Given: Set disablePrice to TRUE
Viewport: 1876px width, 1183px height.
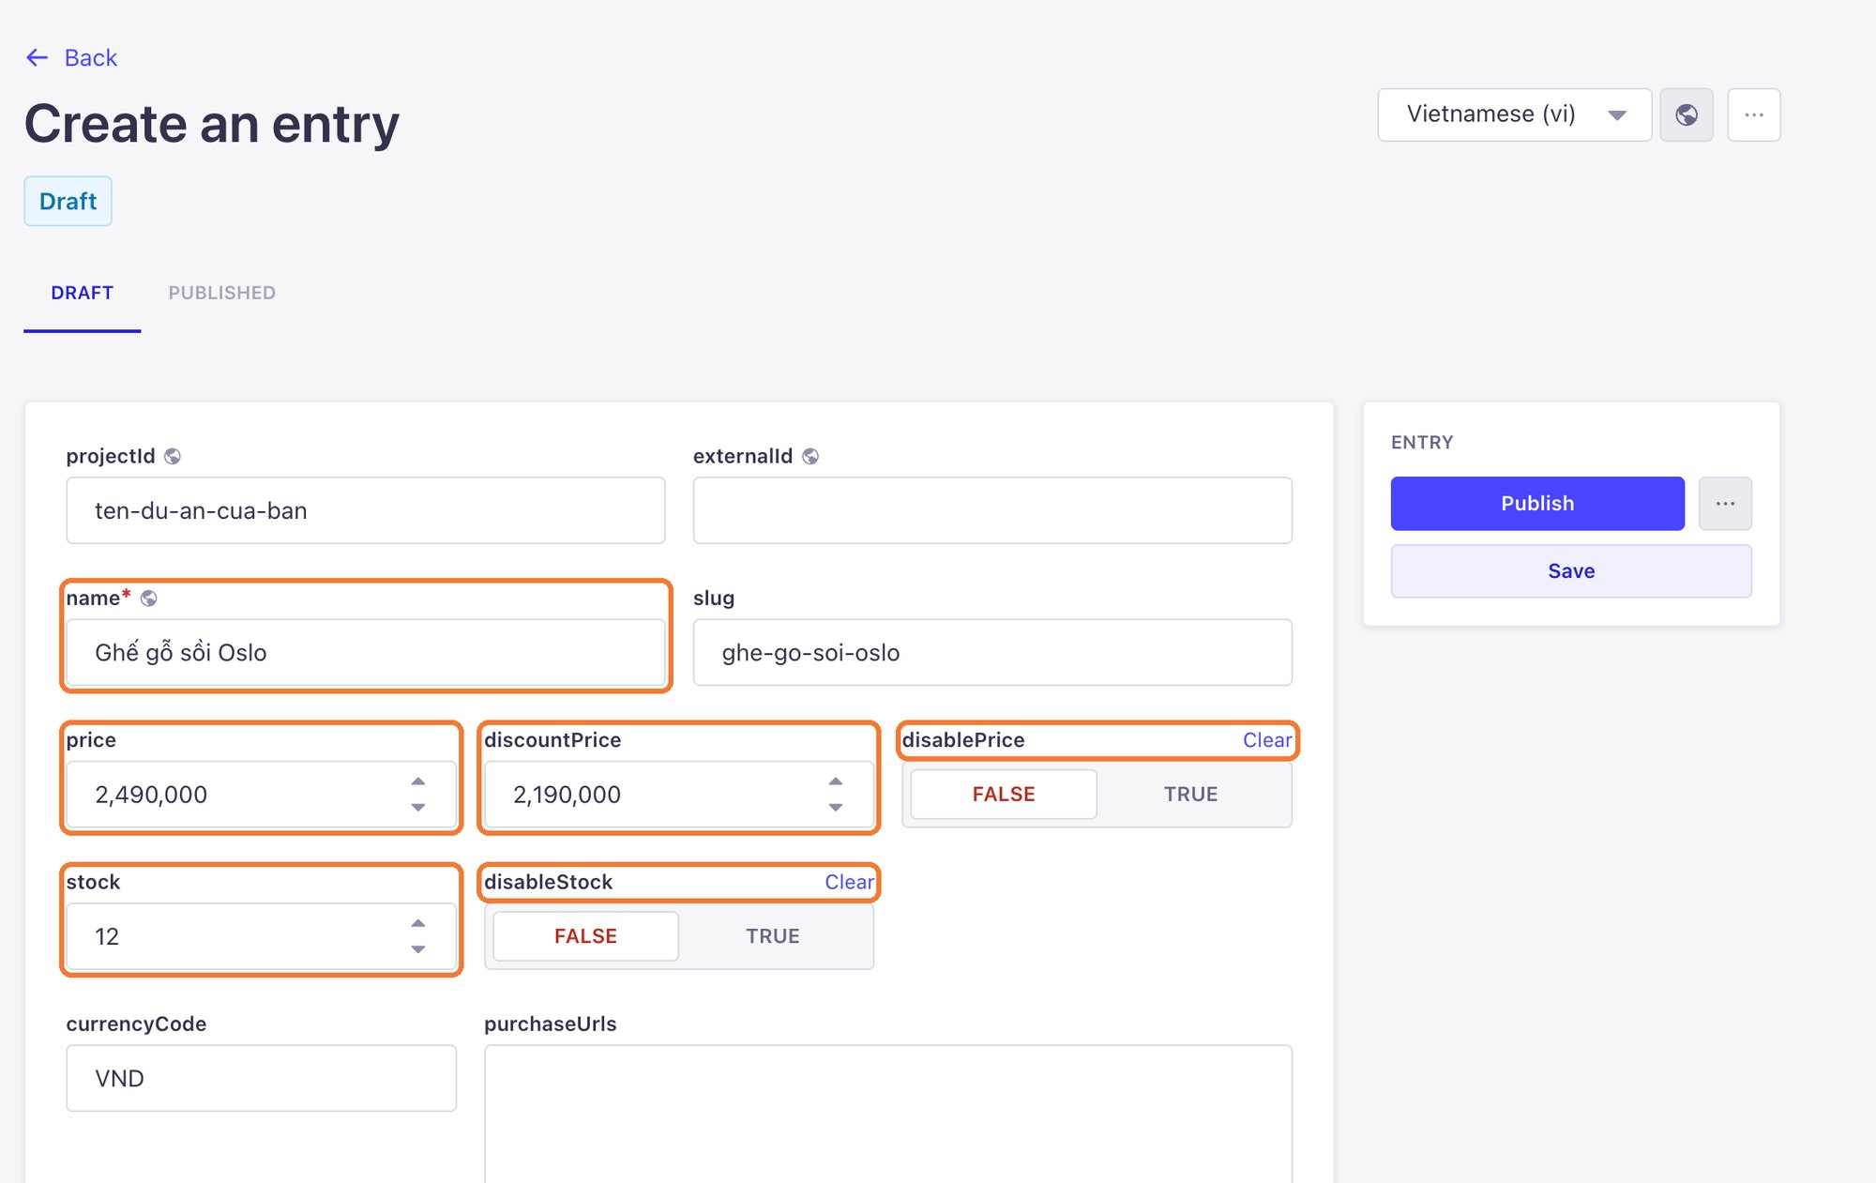Looking at the screenshot, I should (x=1191, y=795).
